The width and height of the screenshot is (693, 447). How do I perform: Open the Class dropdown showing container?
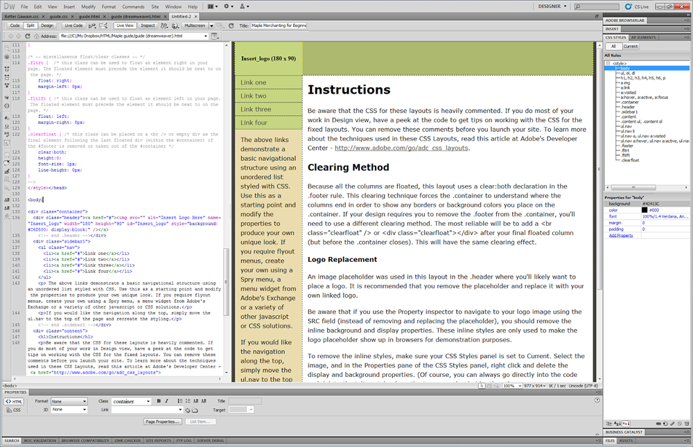tap(131, 401)
